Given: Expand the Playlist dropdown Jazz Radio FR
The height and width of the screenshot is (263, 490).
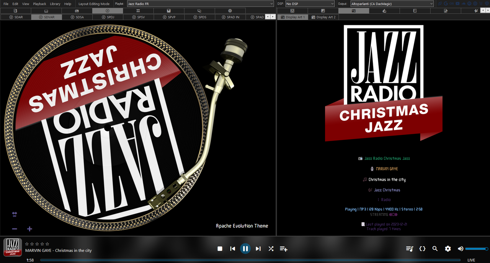Looking at the screenshot, I should (x=201, y=4).
